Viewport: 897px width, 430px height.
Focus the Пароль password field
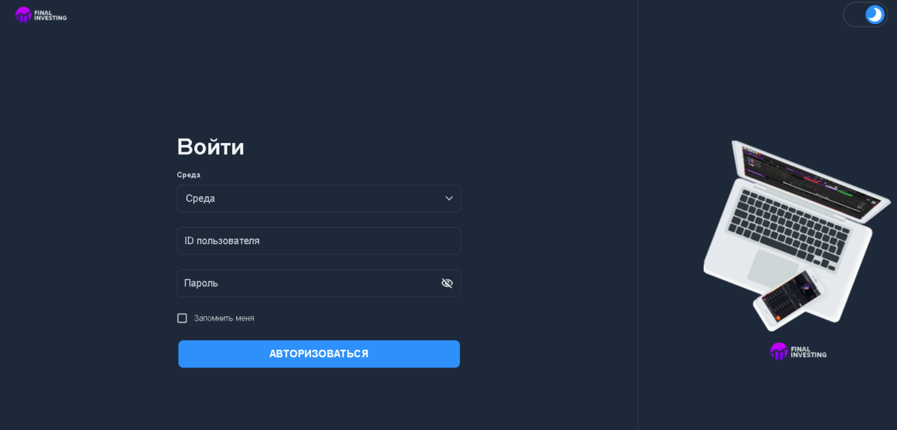click(x=306, y=283)
